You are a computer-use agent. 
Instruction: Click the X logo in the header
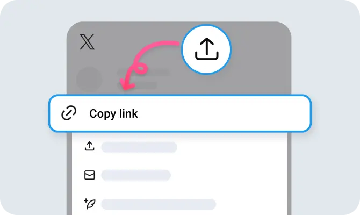click(87, 41)
